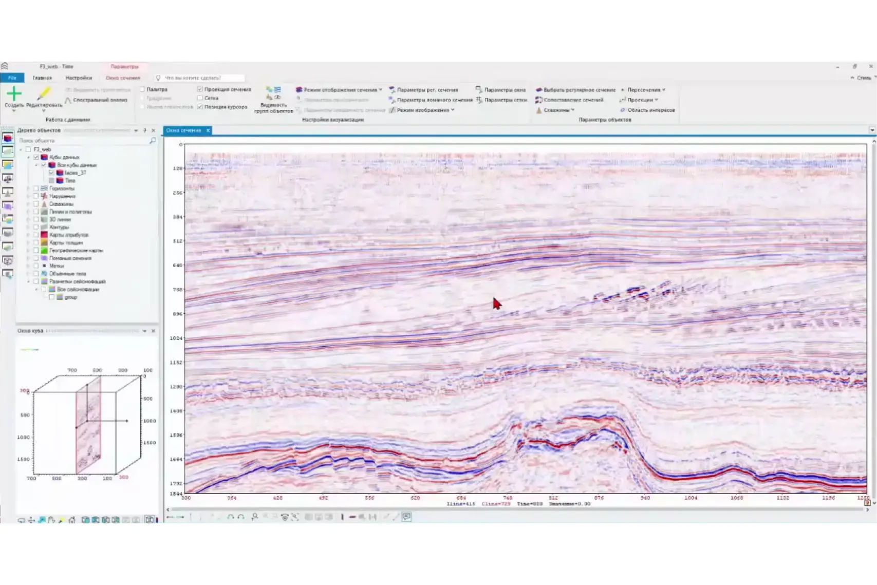Expand the Пересечения dropdown
This screenshot has width=877, height=585.
[645, 89]
